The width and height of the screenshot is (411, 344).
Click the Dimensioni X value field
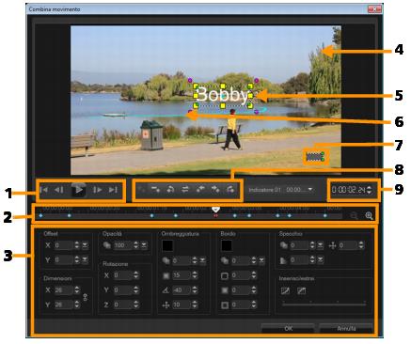click(x=64, y=290)
